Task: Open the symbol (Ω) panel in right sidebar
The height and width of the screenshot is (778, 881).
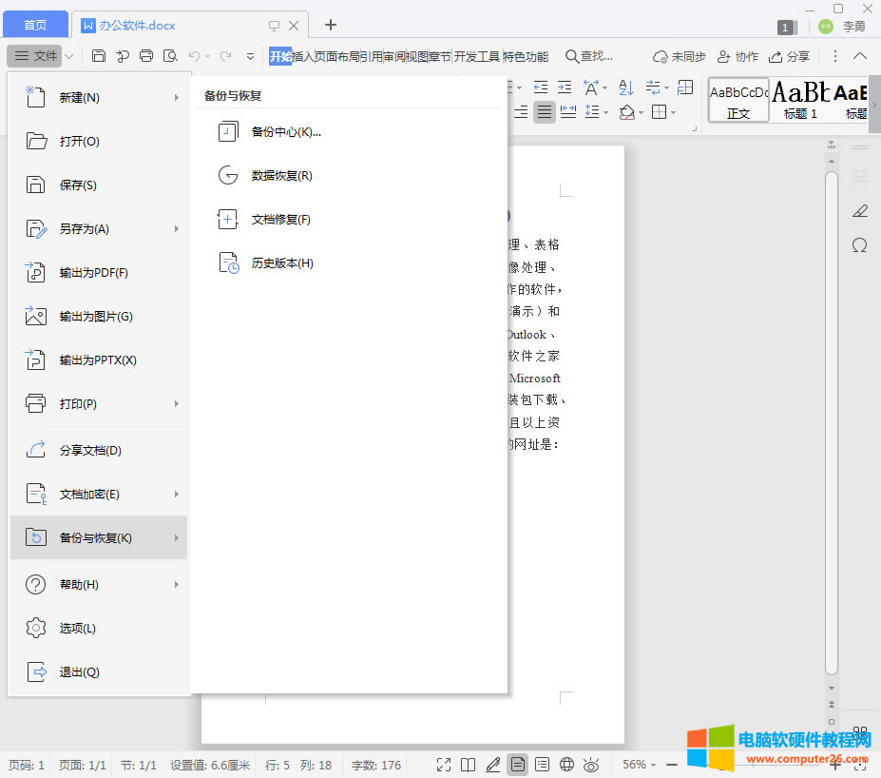Action: (x=859, y=245)
